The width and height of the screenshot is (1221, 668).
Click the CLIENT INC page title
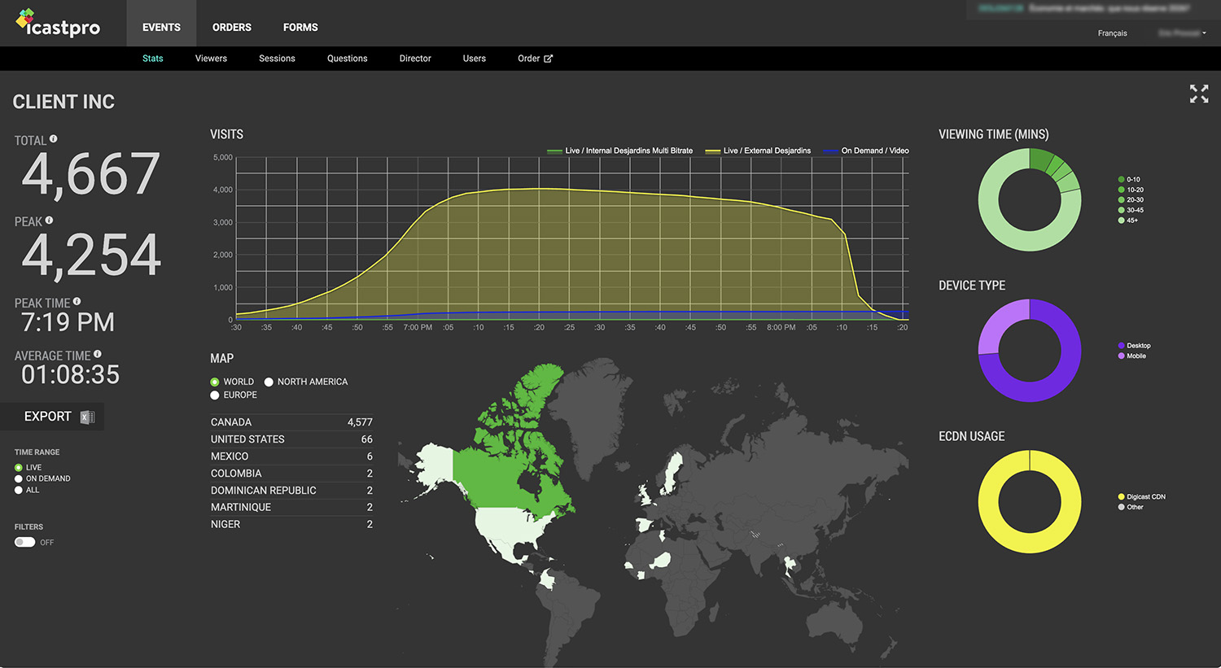click(63, 102)
